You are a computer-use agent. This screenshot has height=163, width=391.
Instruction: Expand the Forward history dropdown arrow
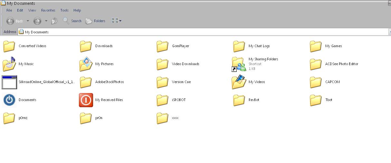click(x=46, y=21)
